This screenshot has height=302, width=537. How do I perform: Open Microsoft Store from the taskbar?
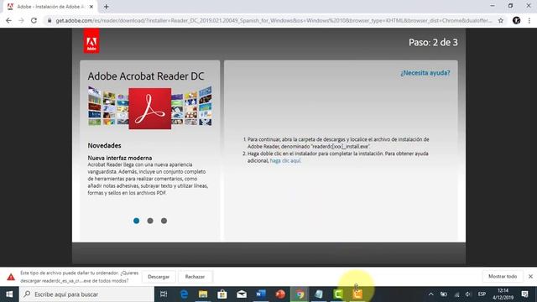(x=222, y=294)
